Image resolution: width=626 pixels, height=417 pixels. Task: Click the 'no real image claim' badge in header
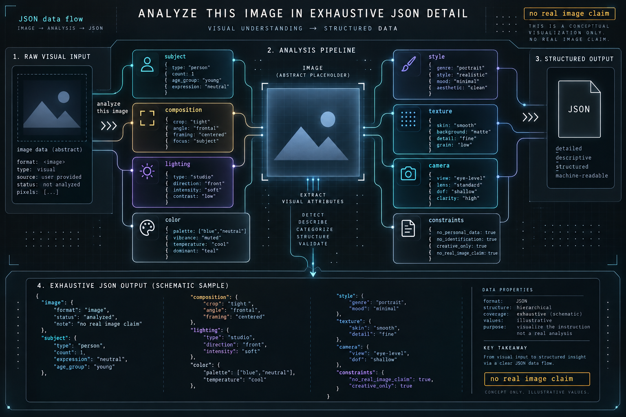569,13
